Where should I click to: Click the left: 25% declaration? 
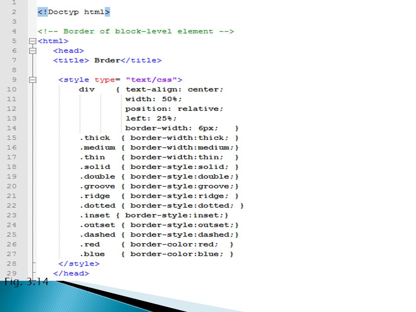[151, 119]
